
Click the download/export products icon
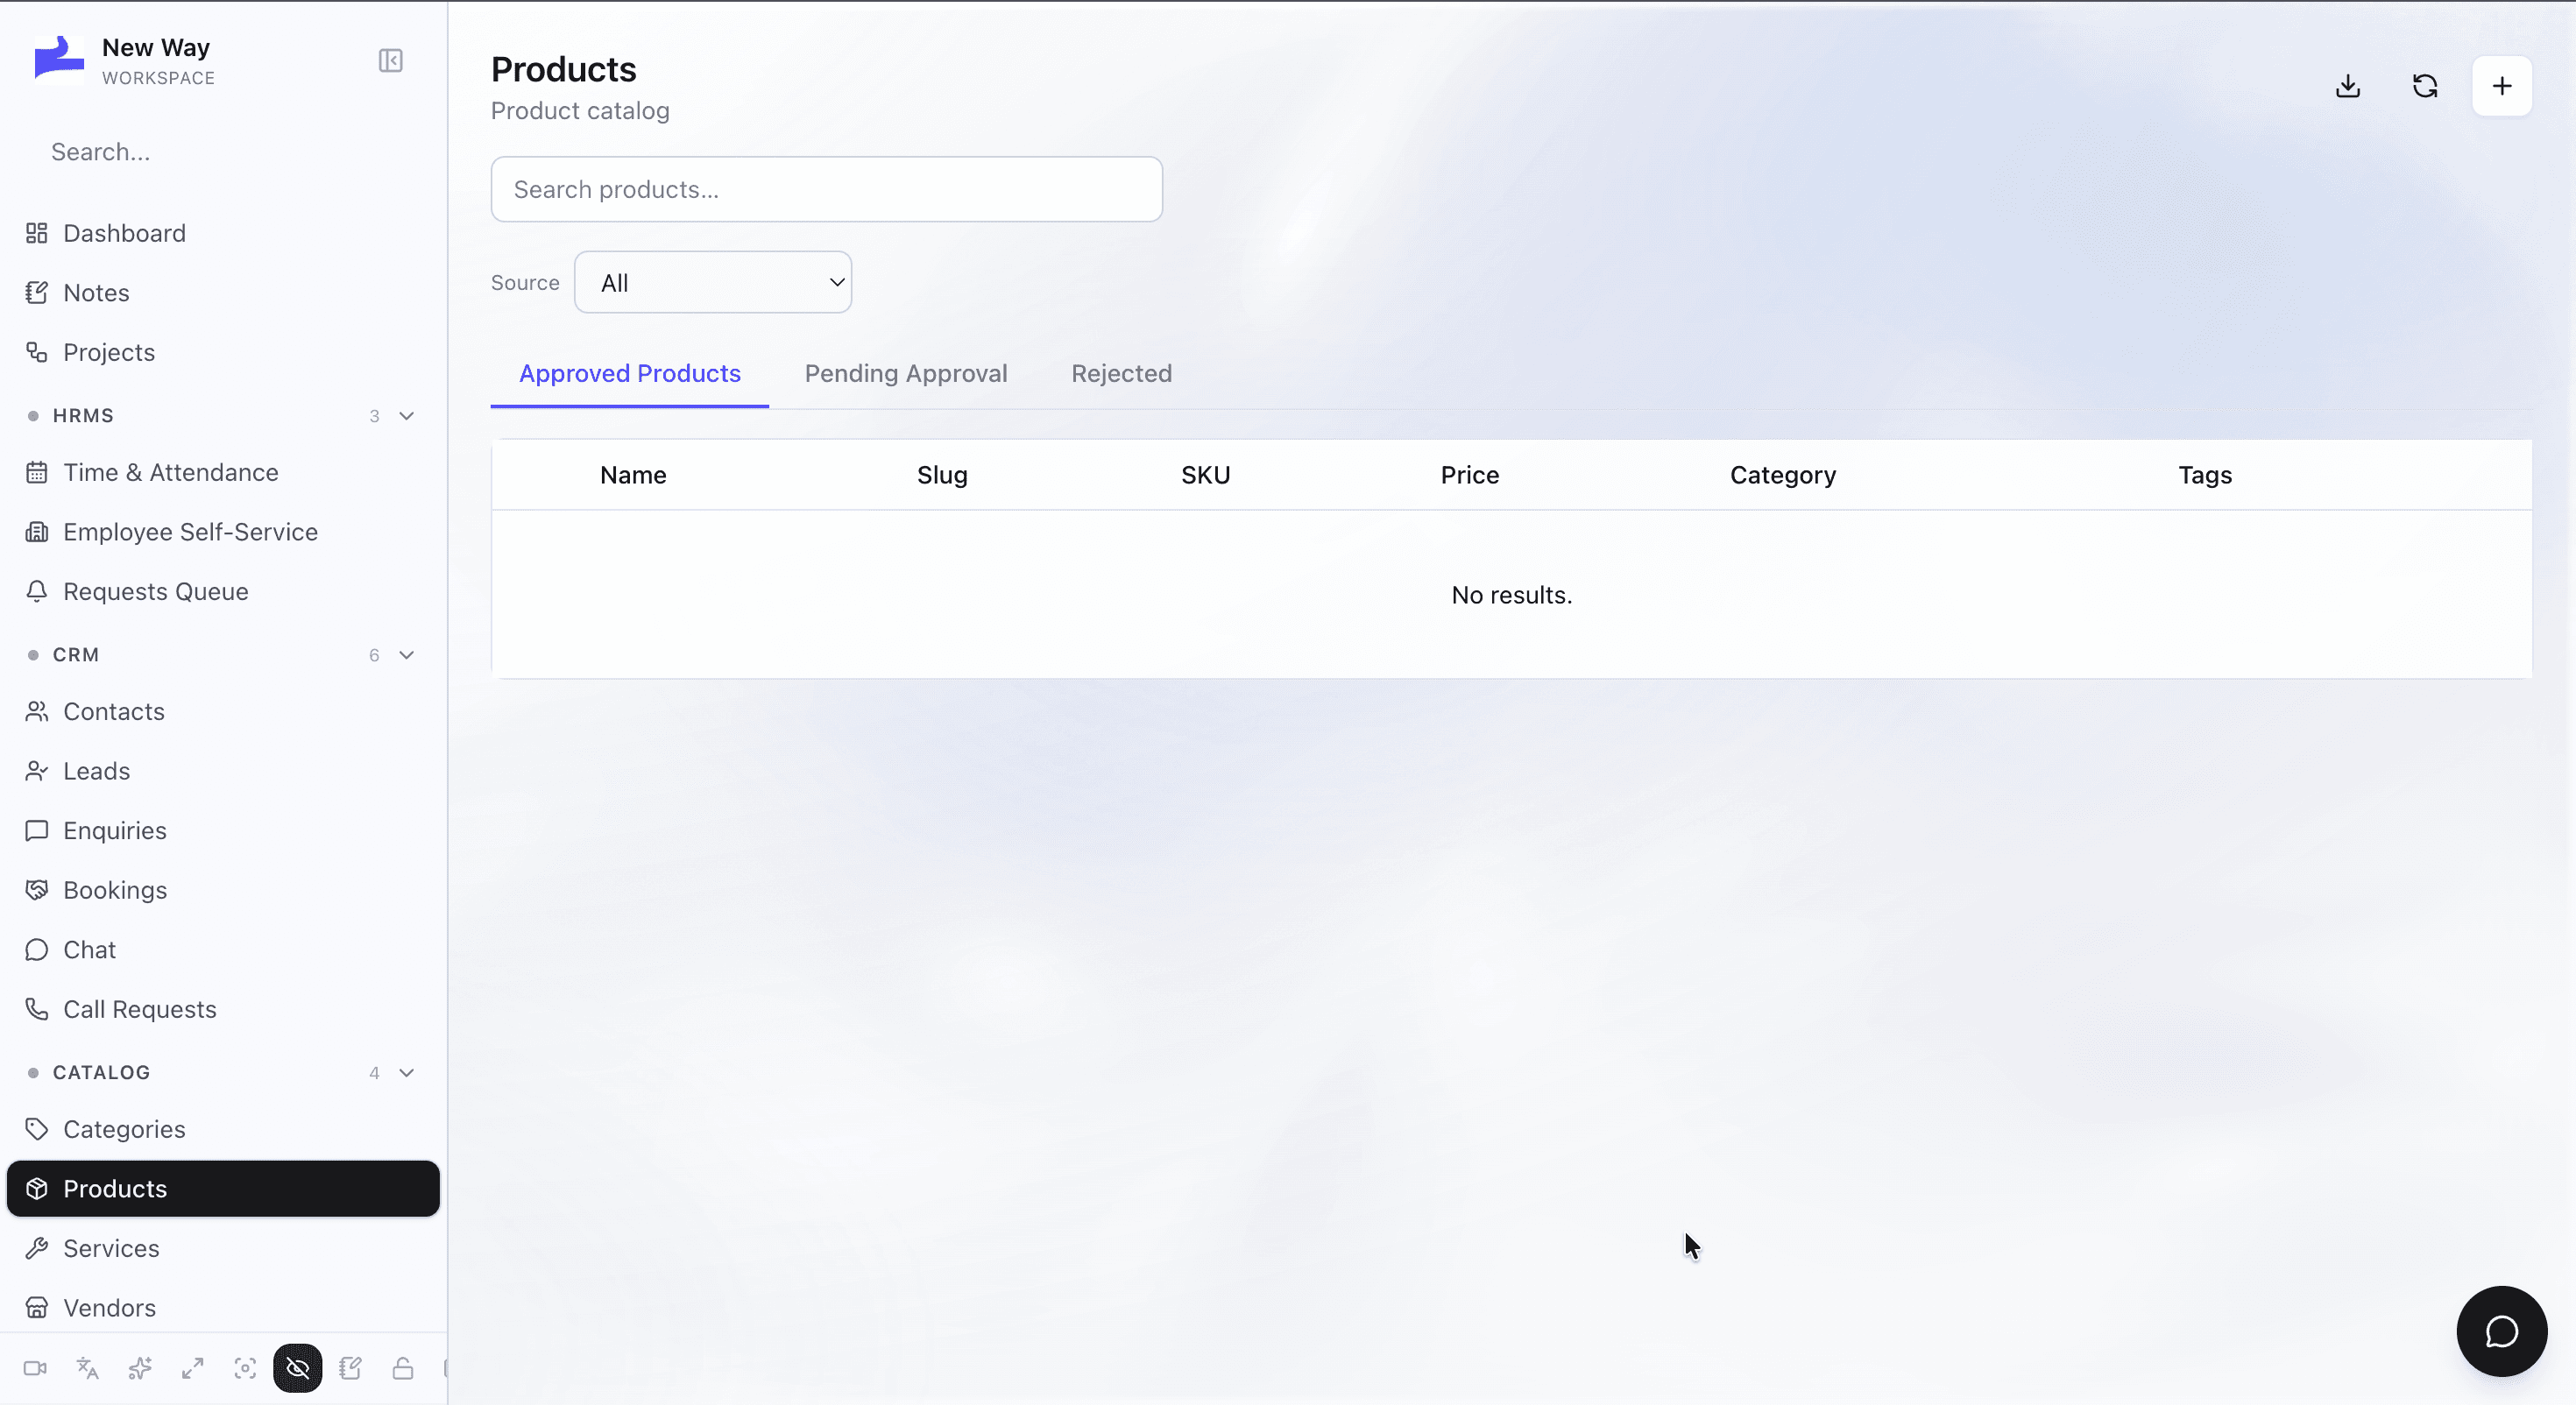(2348, 86)
